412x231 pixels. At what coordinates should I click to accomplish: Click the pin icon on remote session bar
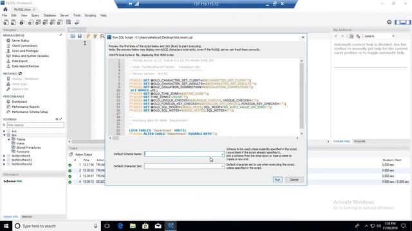coord(130,4)
